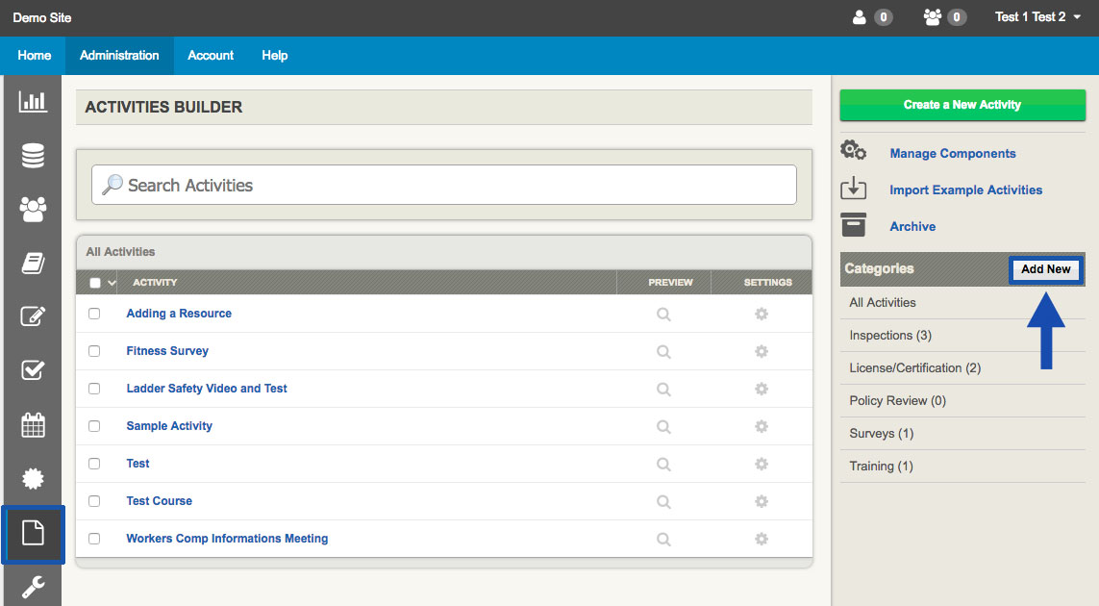
Task: Open the Manage Components link
Action: pyautogui.click(x=952, y=154)
